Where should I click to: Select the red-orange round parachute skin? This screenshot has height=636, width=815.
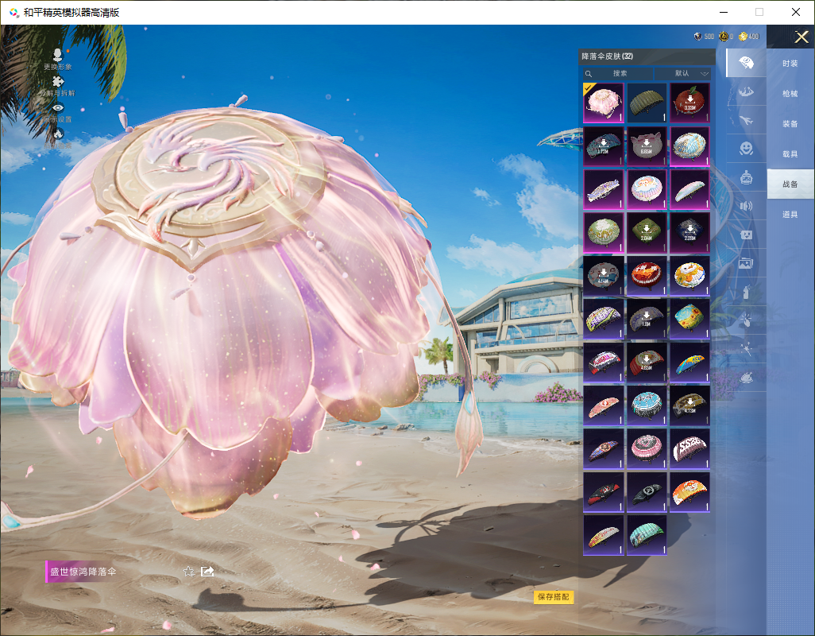[647, 276]
